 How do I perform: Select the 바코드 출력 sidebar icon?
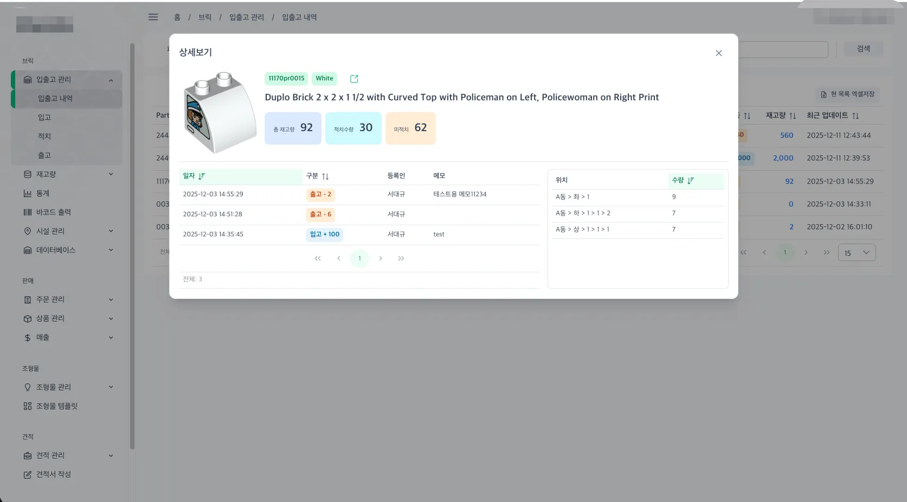(x=28, y=212)
